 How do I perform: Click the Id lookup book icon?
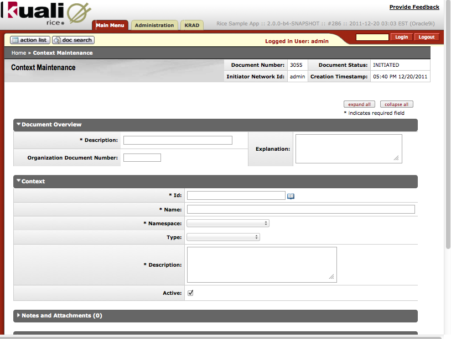(291, 196)
